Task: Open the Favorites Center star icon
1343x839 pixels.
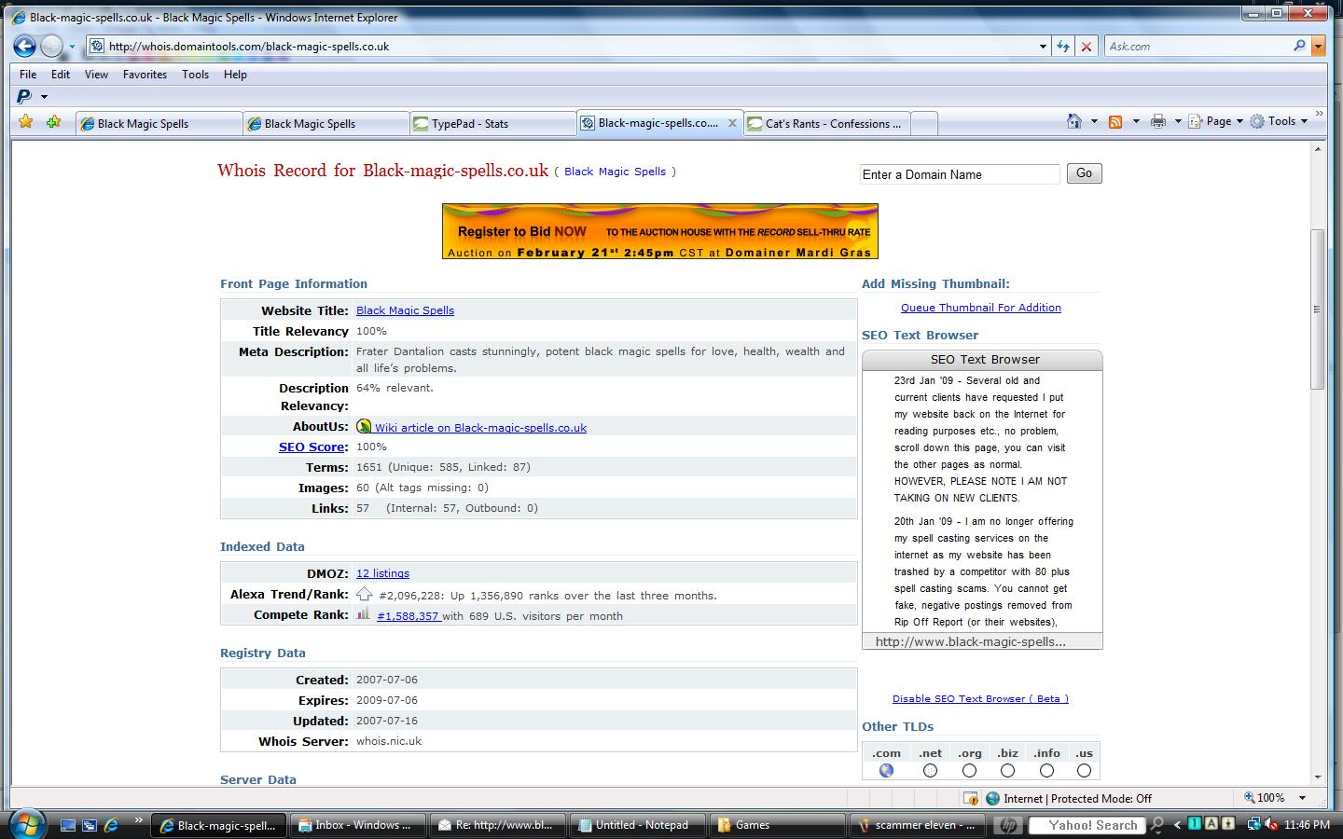Action: (x=26, y=122)
